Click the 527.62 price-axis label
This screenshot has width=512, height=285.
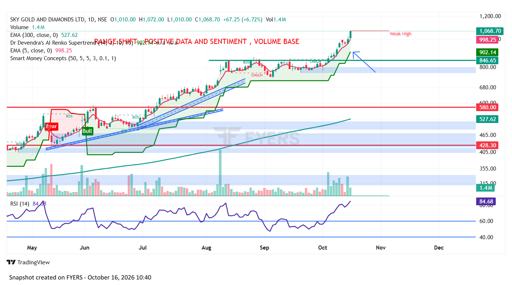tap(487, 119)
